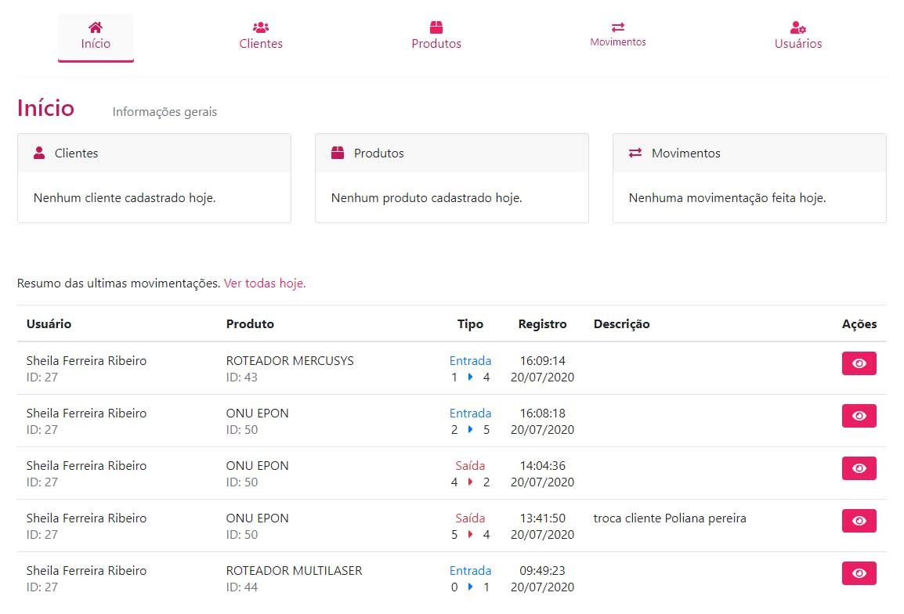Go to the Usuários tab
904x614 pixels.
(x=798, y=44)
